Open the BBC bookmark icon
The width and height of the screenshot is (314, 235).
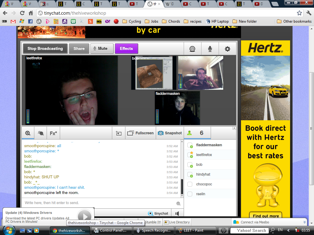pos(4,21)
